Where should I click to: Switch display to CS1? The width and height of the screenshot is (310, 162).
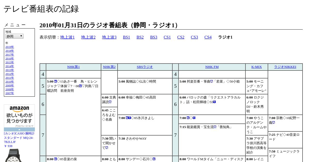tap(167, 37)
